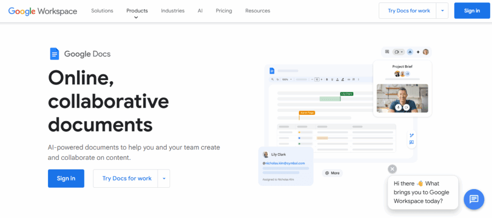Click the microphone button on video call
492x218 pixels.
398,107
